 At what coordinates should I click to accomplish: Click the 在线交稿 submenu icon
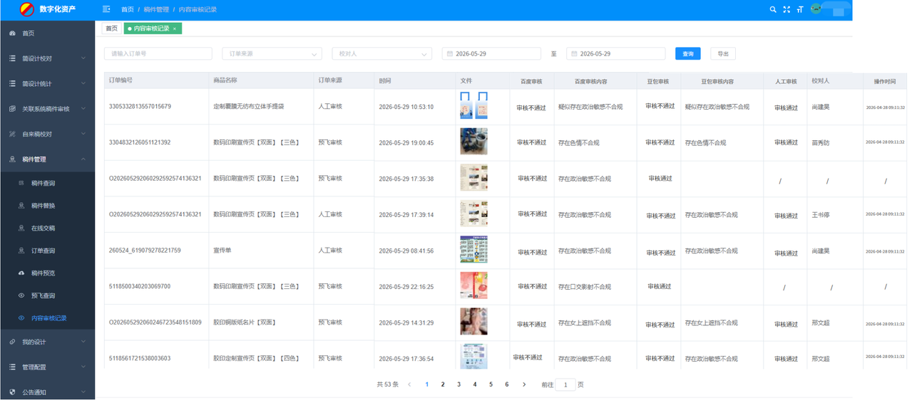[x=21, y=228]
